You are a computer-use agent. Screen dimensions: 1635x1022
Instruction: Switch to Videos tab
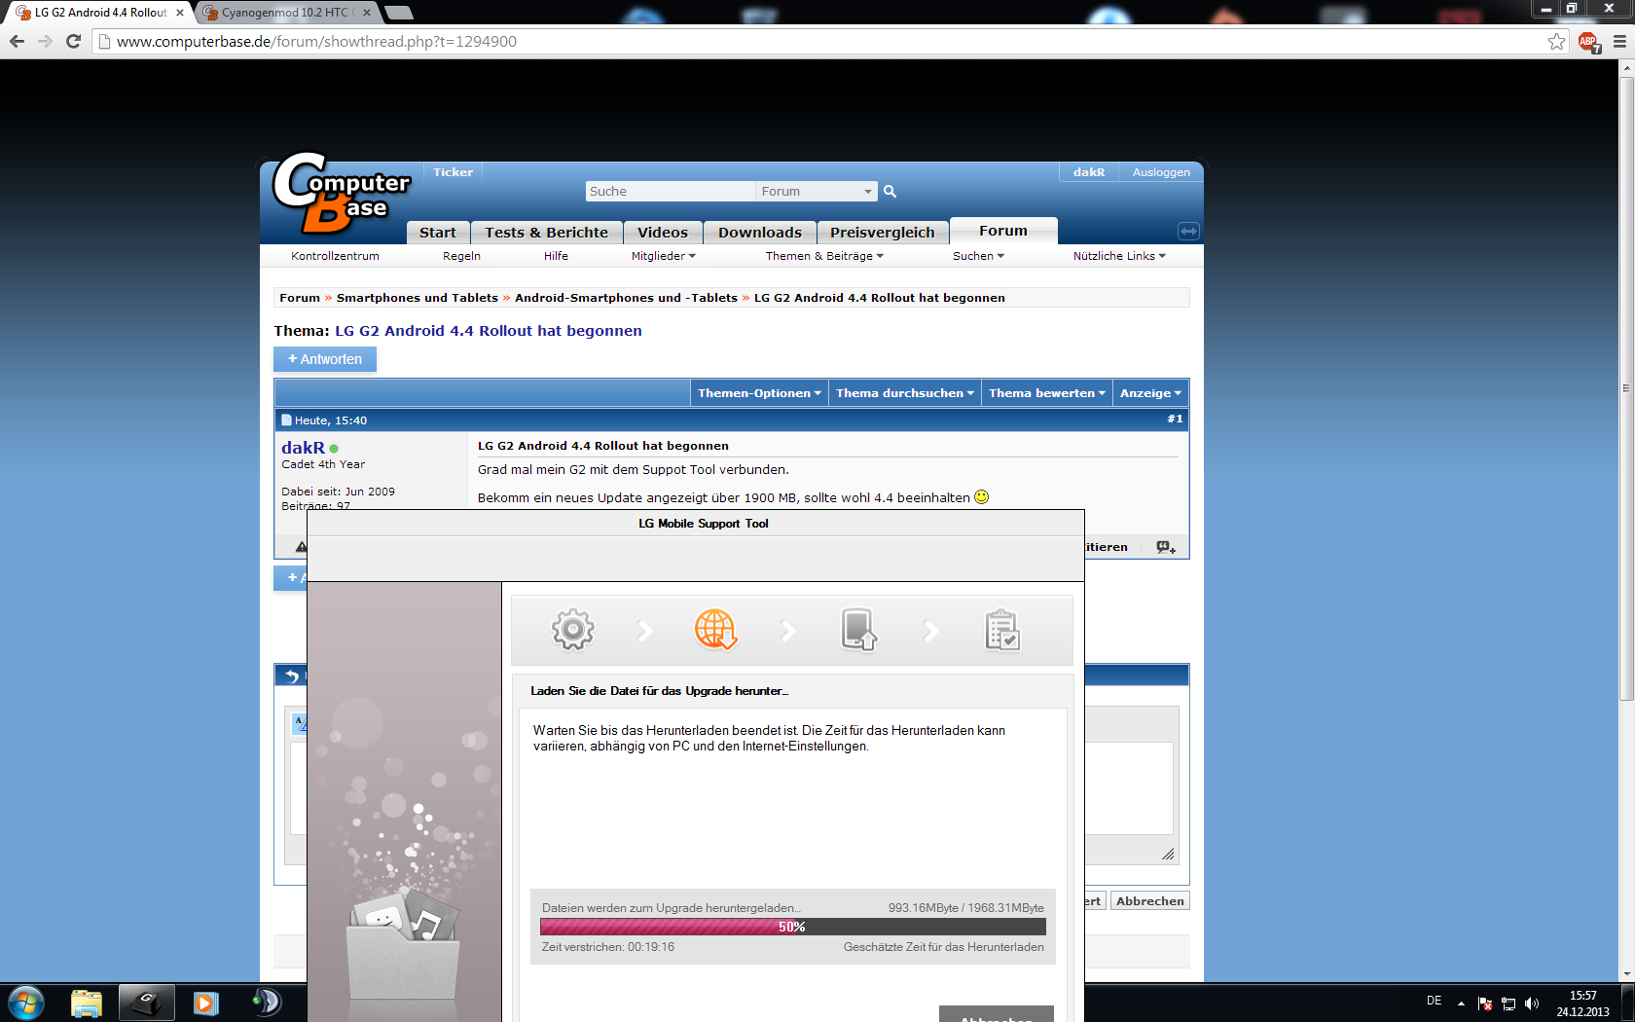pyautogui.click(x=663, y=233)
